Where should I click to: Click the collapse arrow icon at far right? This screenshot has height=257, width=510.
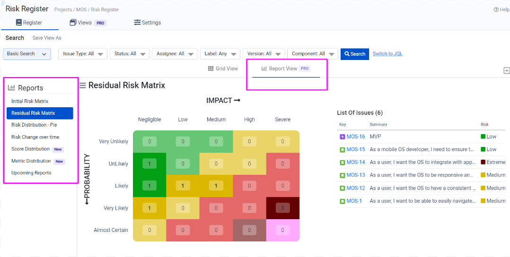click(x=506, y=70)
